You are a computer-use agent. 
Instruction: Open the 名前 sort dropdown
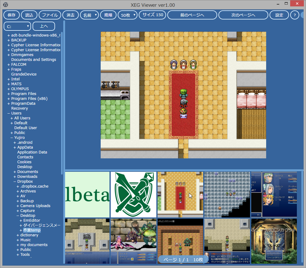point(89,15)
